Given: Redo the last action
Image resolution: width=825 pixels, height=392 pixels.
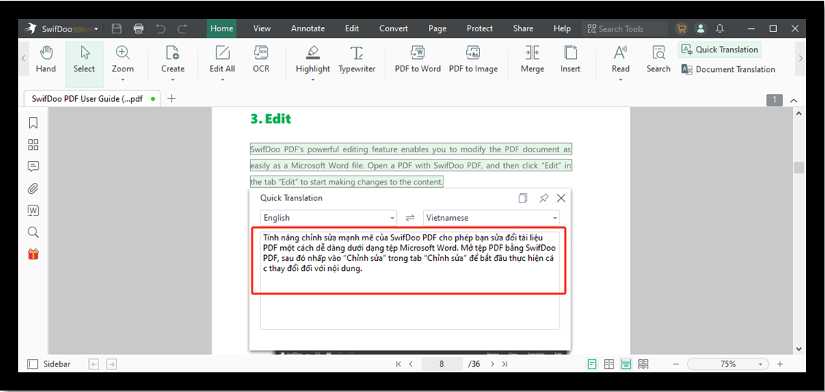Looking at the screenshot, I should pos(182,28).
